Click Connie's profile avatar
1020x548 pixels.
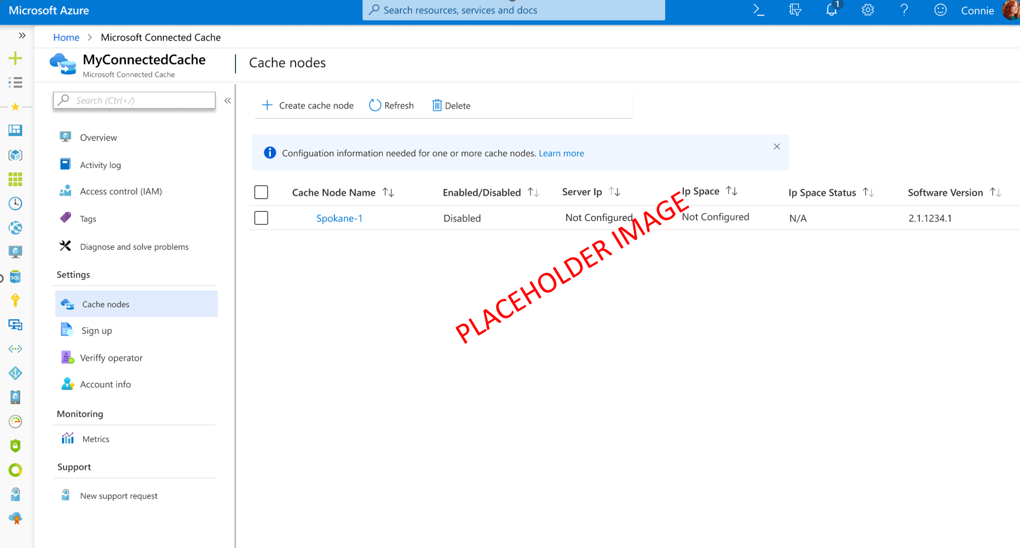click(1011, 10)
